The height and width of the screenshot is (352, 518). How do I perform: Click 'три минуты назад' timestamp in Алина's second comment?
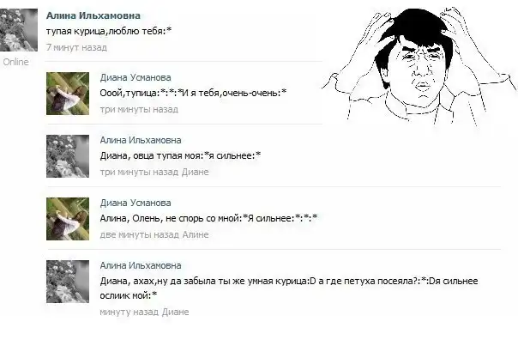[139, 172]
